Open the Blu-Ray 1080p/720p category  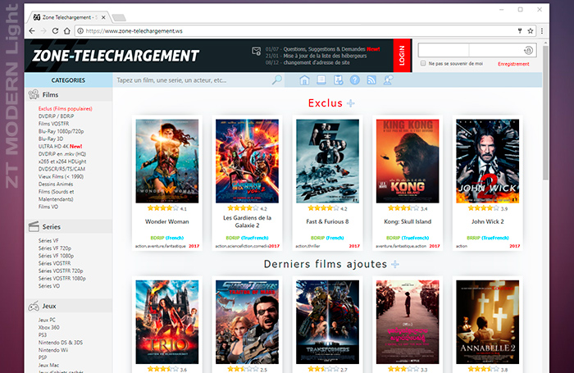coord(61,131)
